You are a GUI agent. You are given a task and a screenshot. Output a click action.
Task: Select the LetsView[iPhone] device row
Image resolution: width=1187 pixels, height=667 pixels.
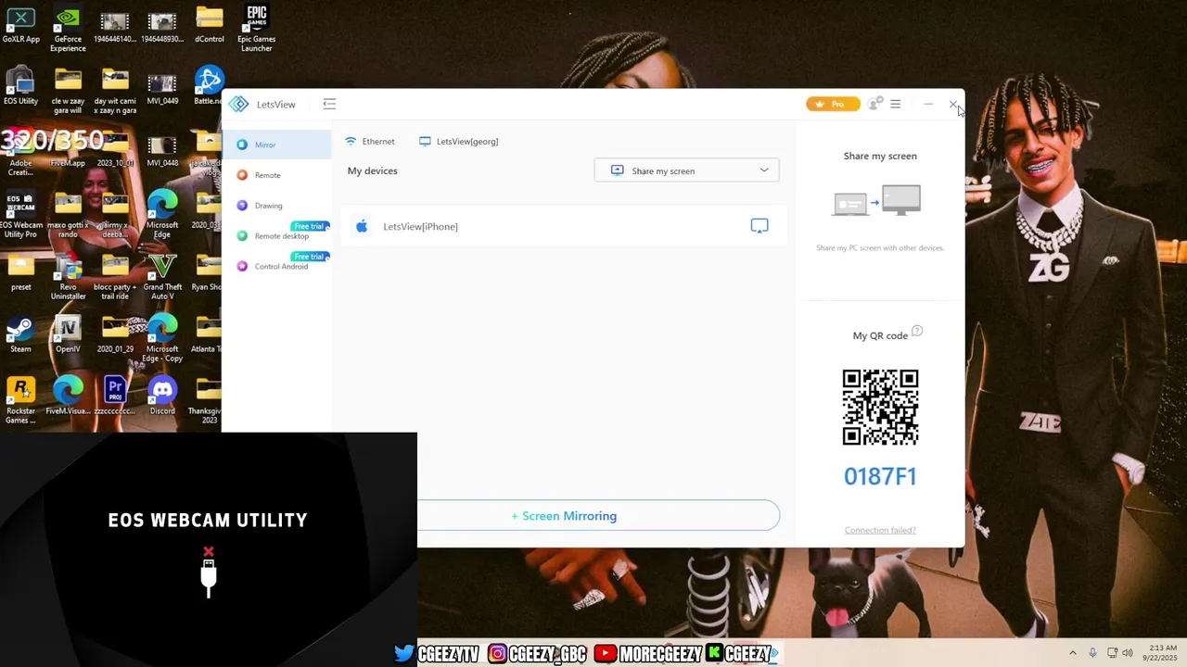click(563, 226)
